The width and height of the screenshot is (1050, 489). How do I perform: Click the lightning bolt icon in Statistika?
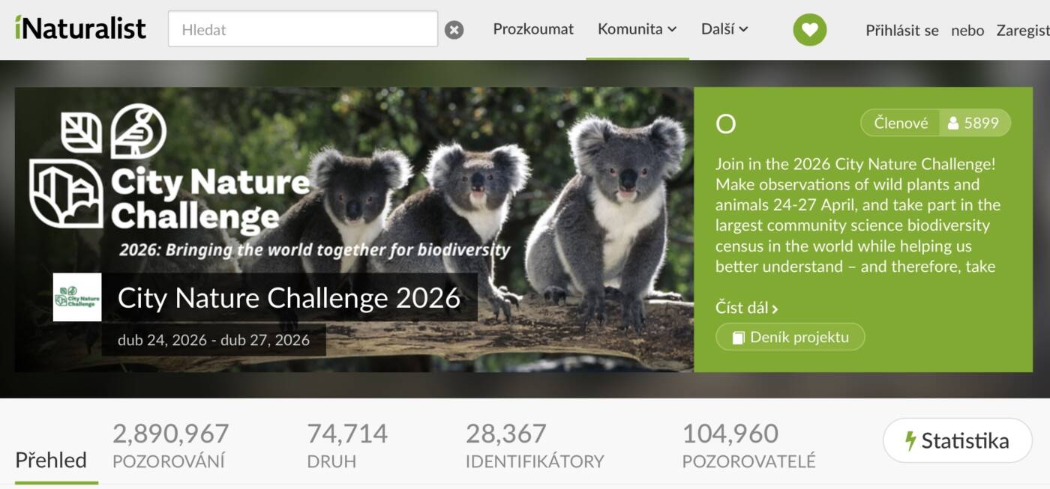click(910, 441)
